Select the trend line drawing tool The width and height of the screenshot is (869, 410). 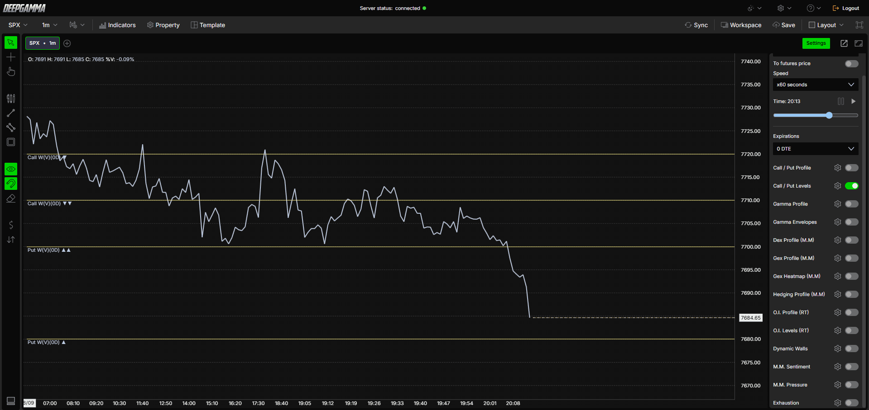click(11, 113)
